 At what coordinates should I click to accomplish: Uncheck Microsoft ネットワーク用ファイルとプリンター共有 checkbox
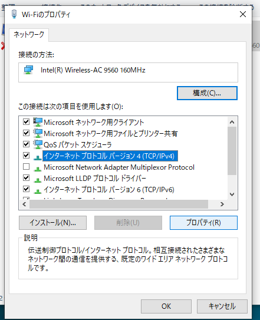point(26,133)
